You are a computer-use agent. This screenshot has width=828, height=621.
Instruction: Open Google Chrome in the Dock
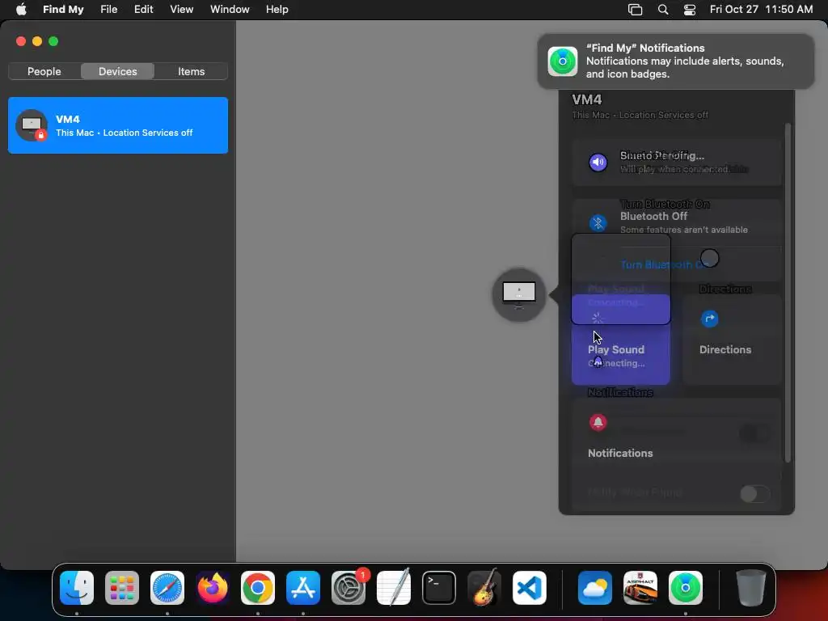pos(258,588)
